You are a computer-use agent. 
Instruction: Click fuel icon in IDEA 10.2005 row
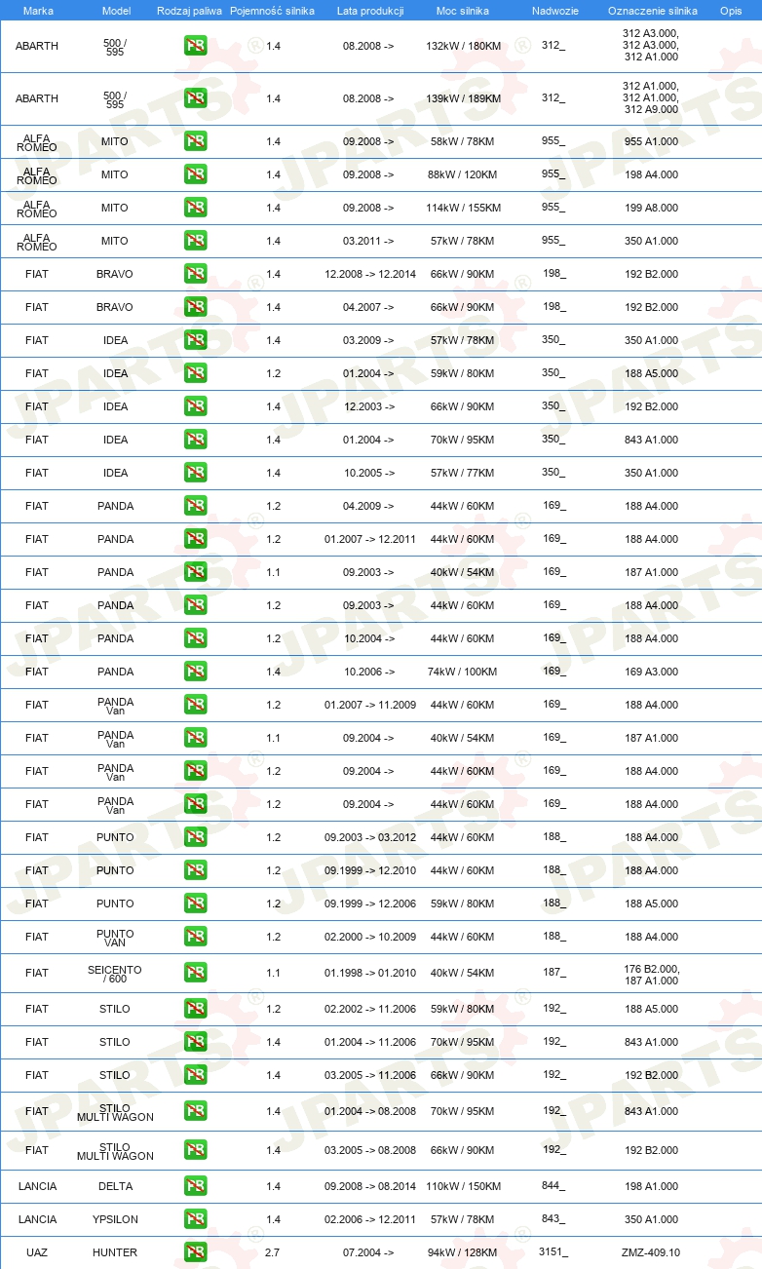pyautogui.click(x=196, y=472)
